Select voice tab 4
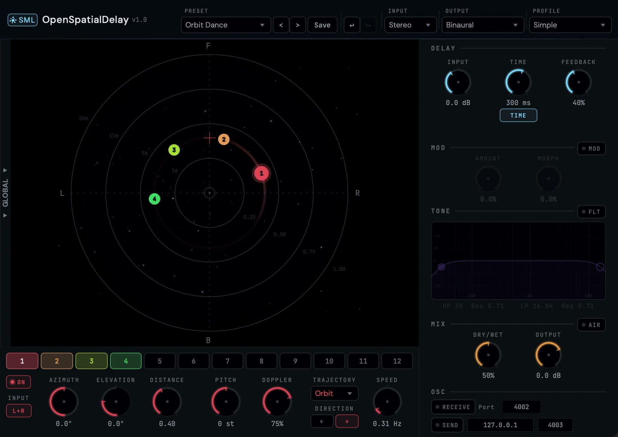This screenshot has width=618, height=437. 126,361
